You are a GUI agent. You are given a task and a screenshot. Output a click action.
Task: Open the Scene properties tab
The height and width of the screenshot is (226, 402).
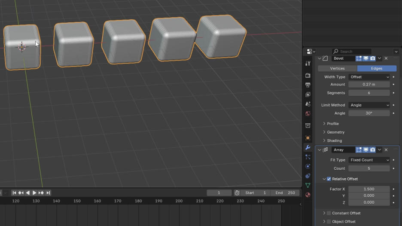[308, 104]
